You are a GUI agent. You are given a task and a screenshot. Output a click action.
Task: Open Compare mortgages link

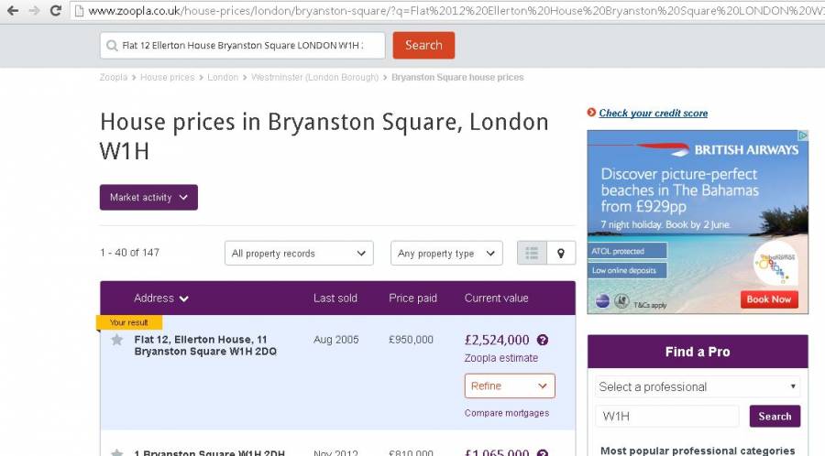tap(507, 413)
